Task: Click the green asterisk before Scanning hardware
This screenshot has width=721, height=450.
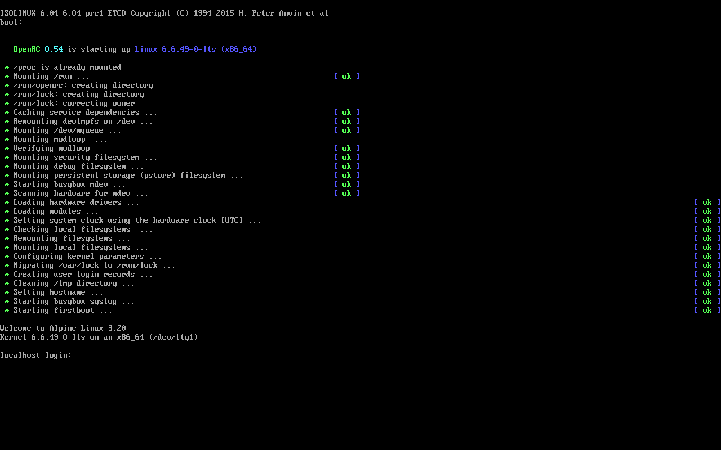Action: [7, 194]
